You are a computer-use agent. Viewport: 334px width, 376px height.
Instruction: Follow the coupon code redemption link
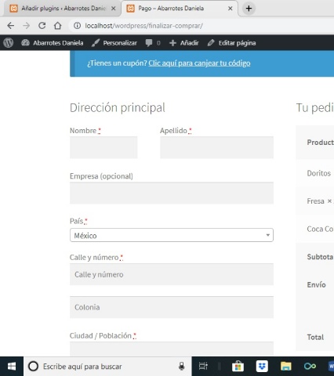[199, 63]
